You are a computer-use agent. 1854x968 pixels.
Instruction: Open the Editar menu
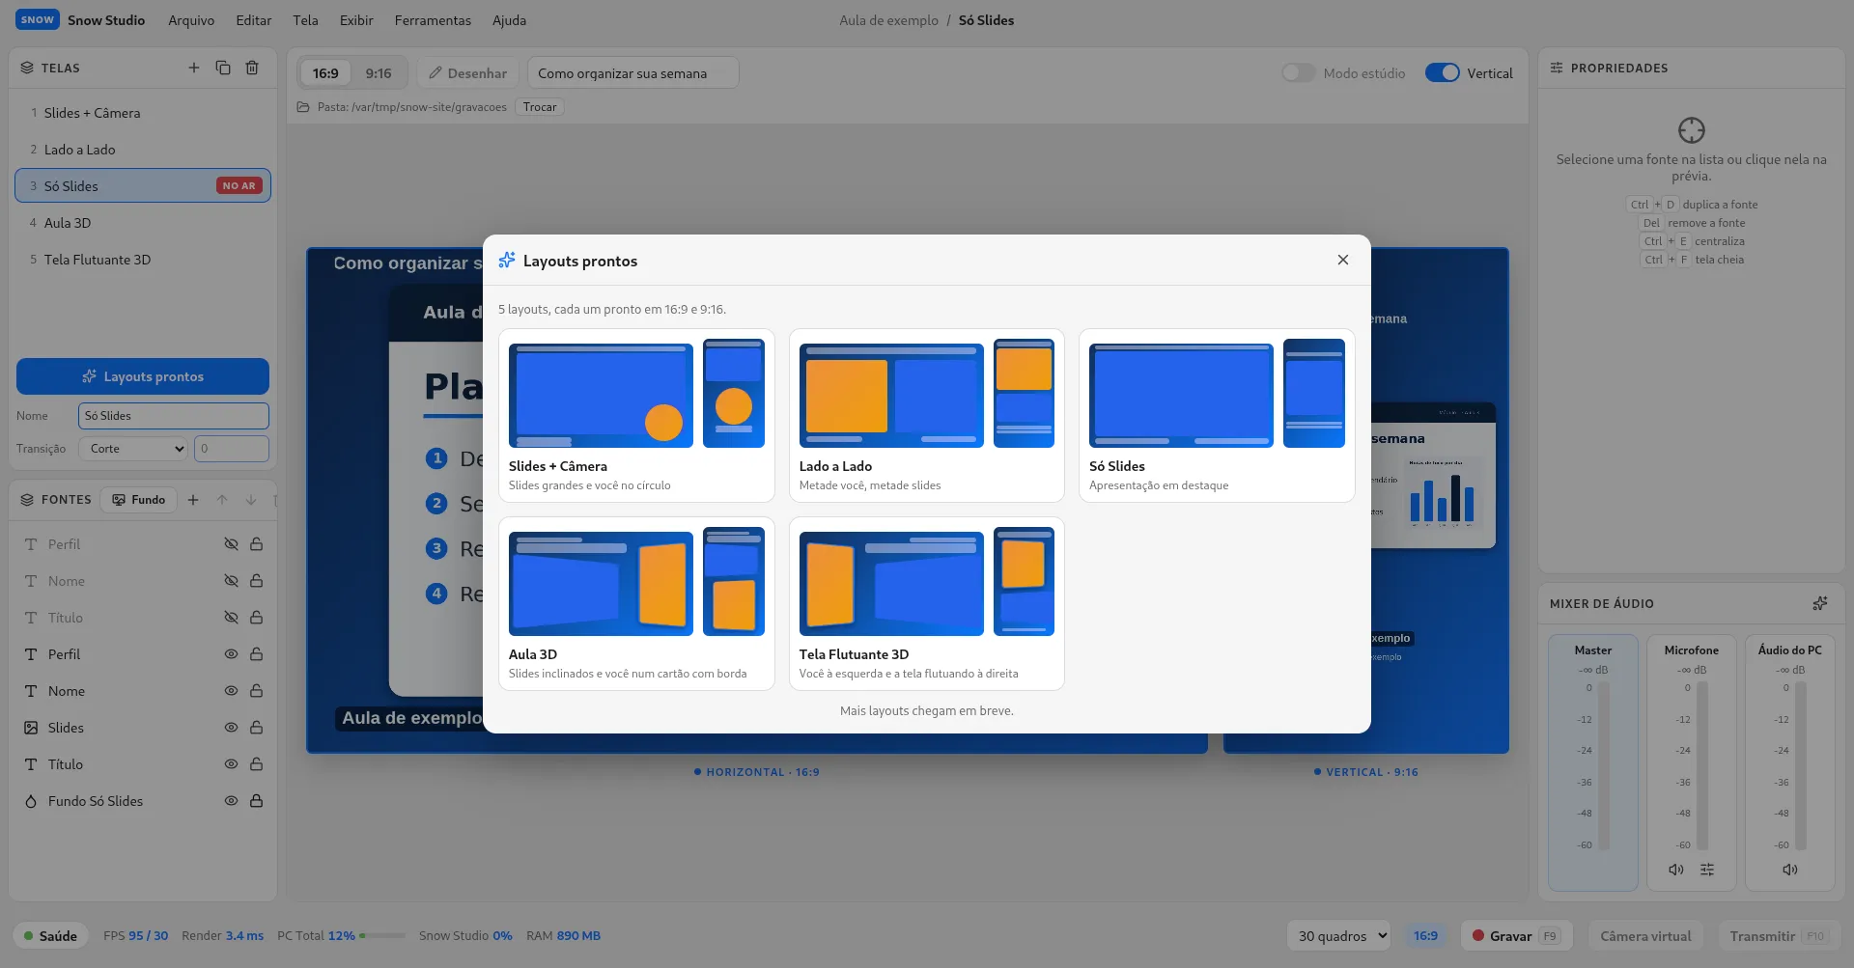[254, 20]
